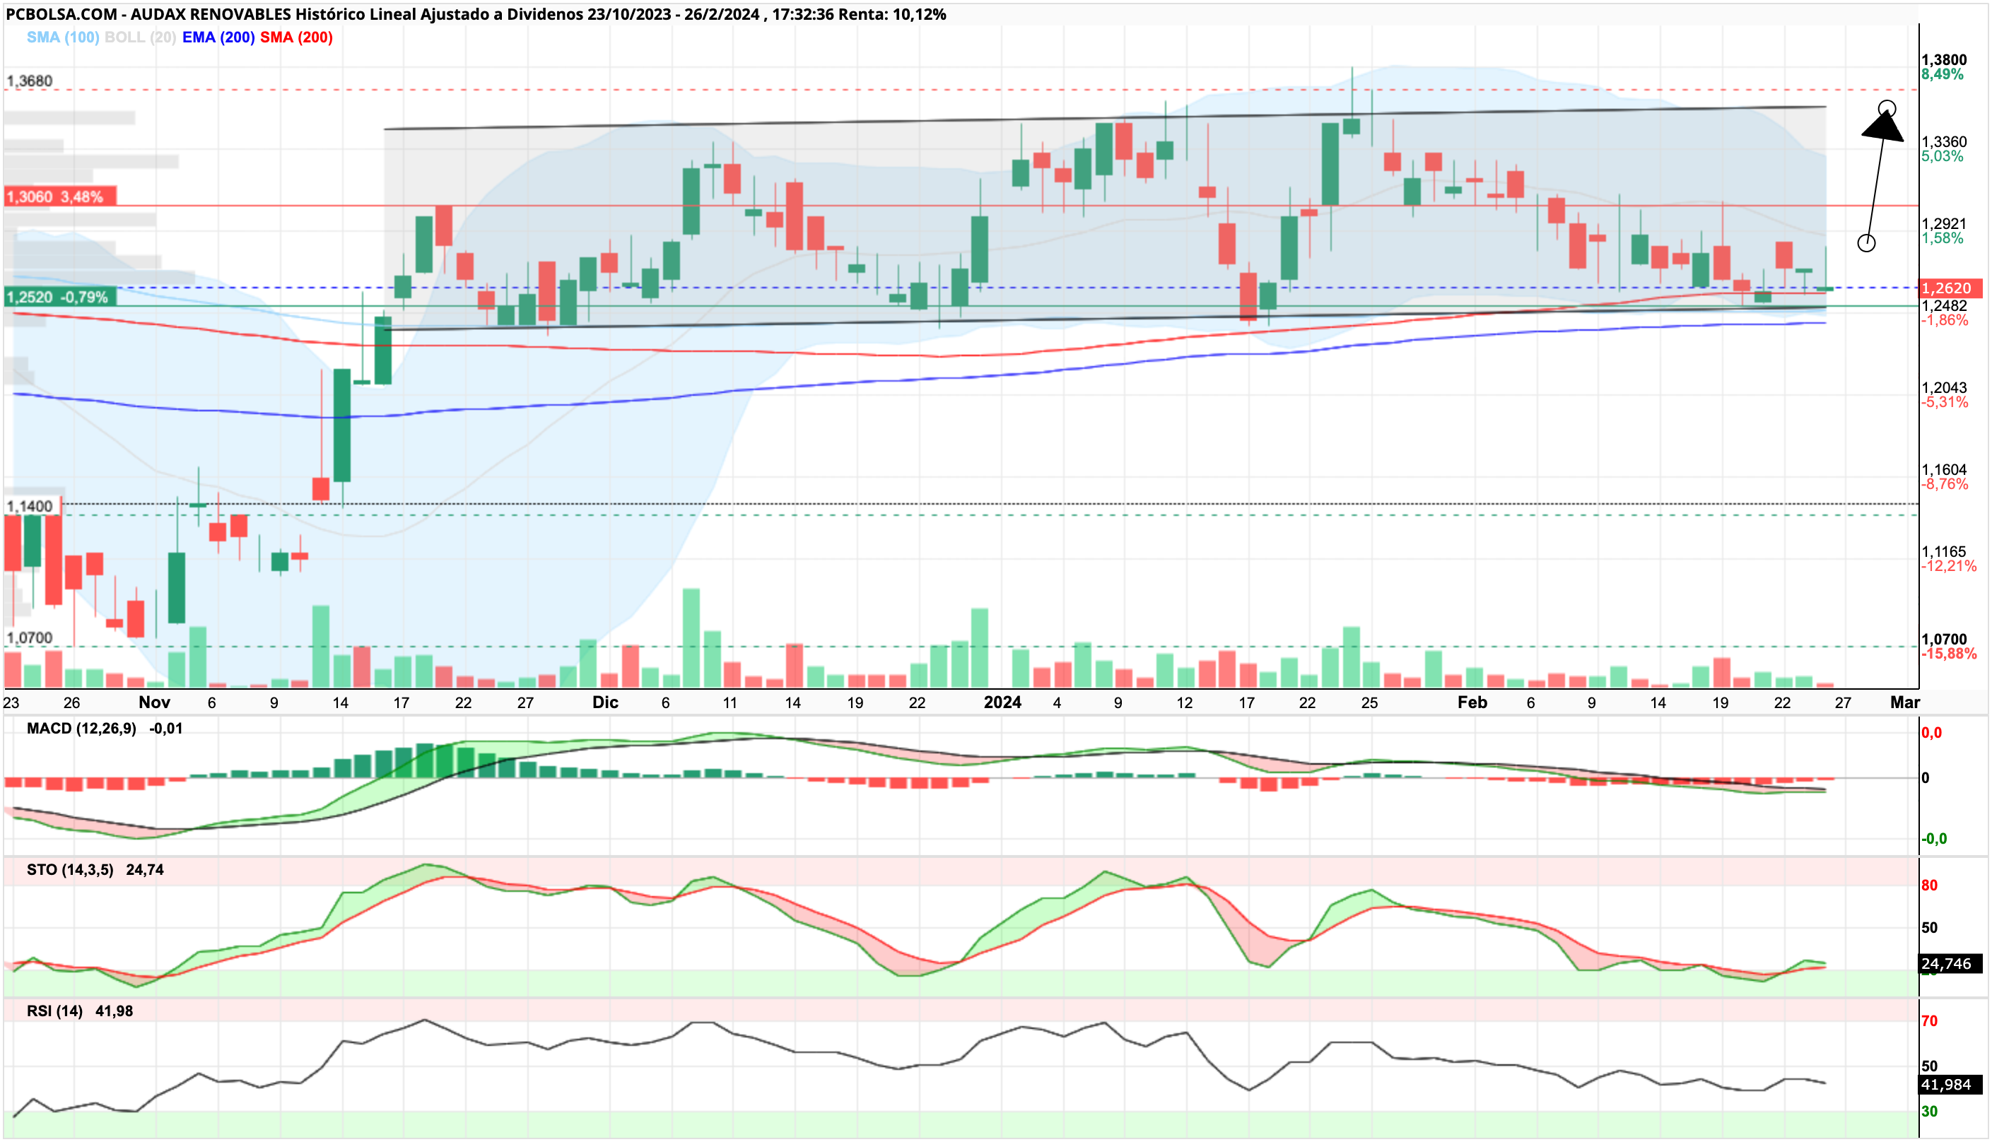Click the 'Dic' month label on date axis
This screenshot has width=1992, height=1142.
605,702
